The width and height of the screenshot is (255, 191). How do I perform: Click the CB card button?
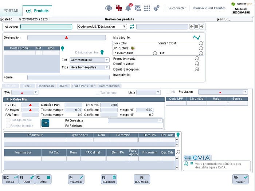[46, 123]
